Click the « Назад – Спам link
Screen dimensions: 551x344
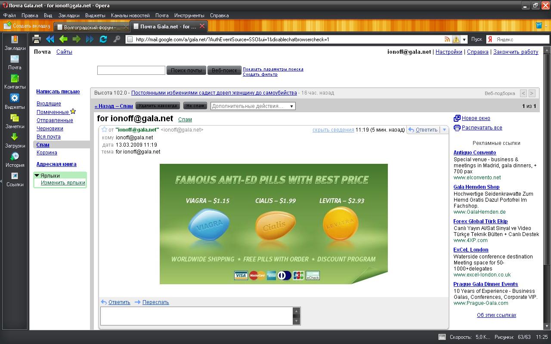pos(114,106)
